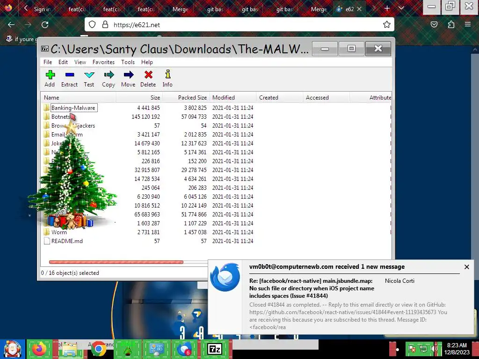Bookmark this page with the star icon
Viewport: 479px width, 359px height.
[x=387, y=25]
